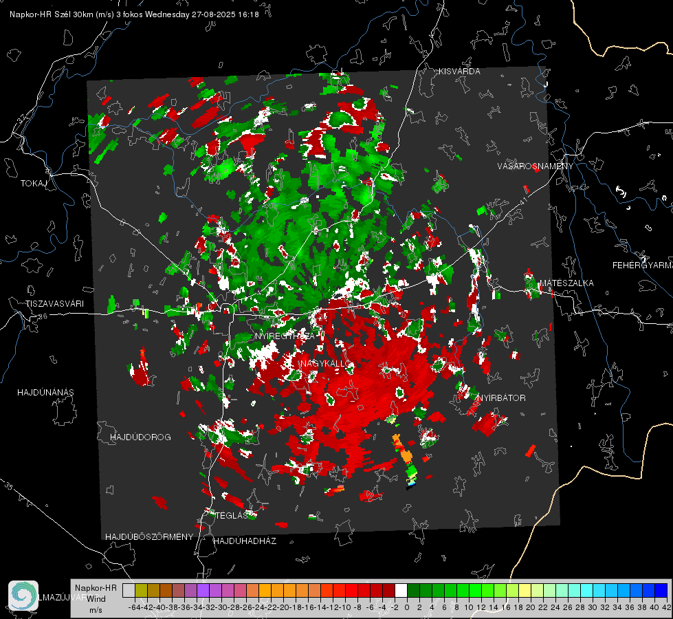Click the TOKAJ town label
Viewport: 673px width, 619px height.
click(x=34, y=184)
